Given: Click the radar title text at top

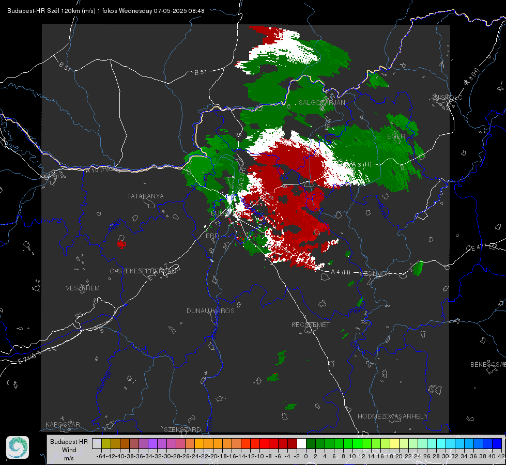Looking at the screenshot, I should [x=106, y=11].
